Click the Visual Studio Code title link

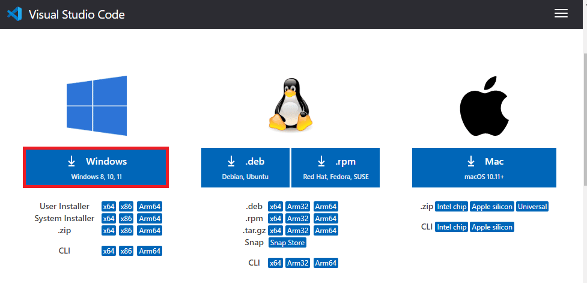pyautogui.click(x=77, y=14)
